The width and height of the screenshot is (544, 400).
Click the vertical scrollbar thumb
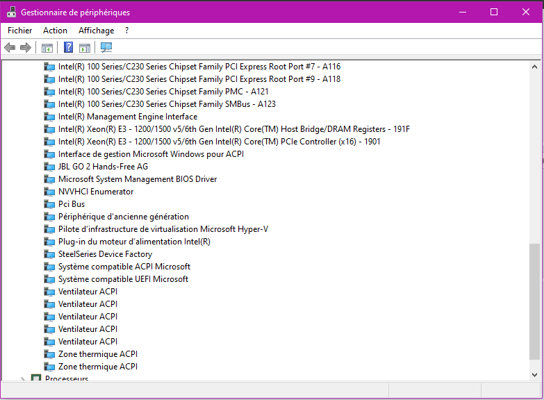534,302
